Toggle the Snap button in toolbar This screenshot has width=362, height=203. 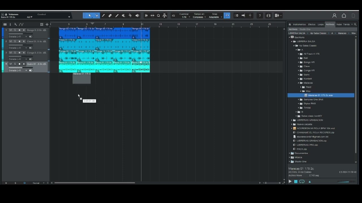(x=227, y=16)
